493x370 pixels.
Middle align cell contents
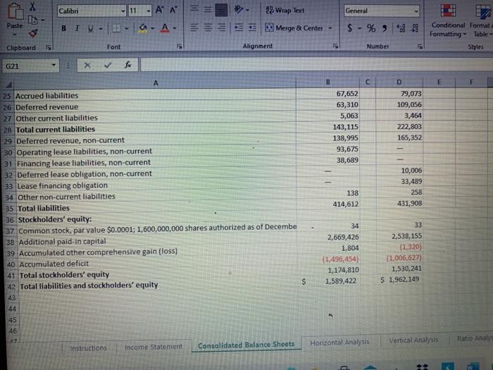(x=208, y=9)
